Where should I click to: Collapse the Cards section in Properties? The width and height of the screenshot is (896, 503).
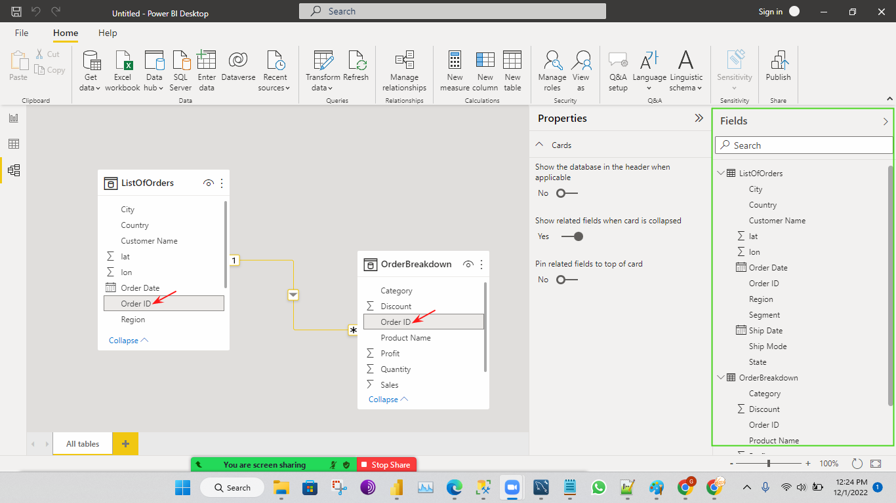(540, 145)
